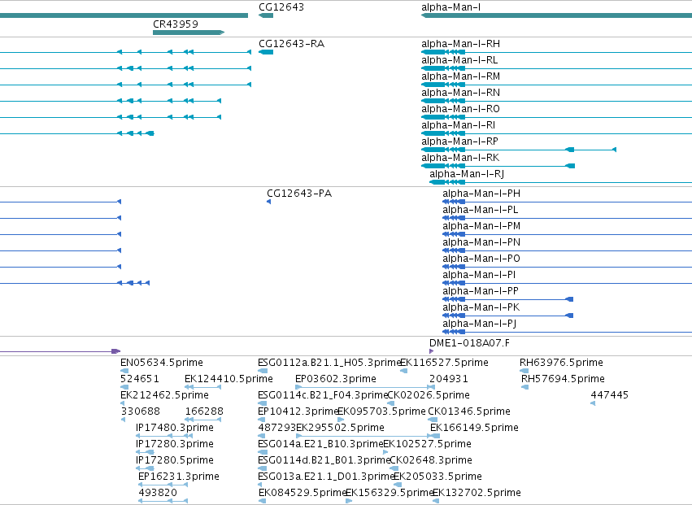Click the 487293 feature label

pyautogui.click(x=276, y=428)
